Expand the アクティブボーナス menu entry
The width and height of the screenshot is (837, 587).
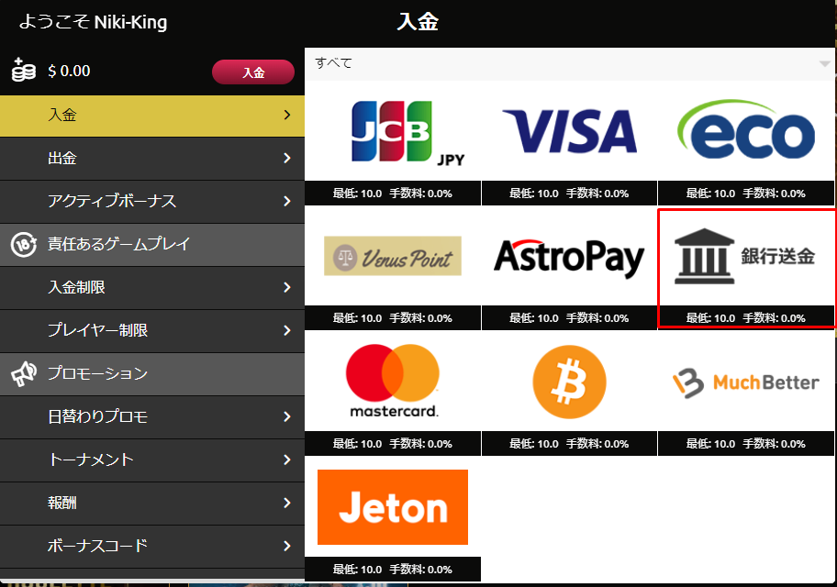point(152,202)
